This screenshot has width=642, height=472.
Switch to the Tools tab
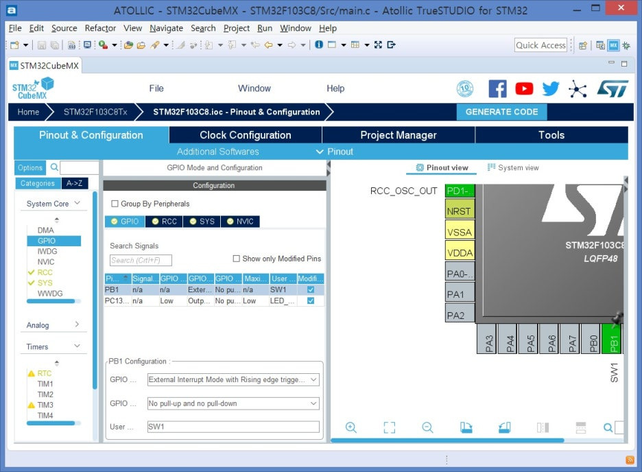tap(551, 135)
